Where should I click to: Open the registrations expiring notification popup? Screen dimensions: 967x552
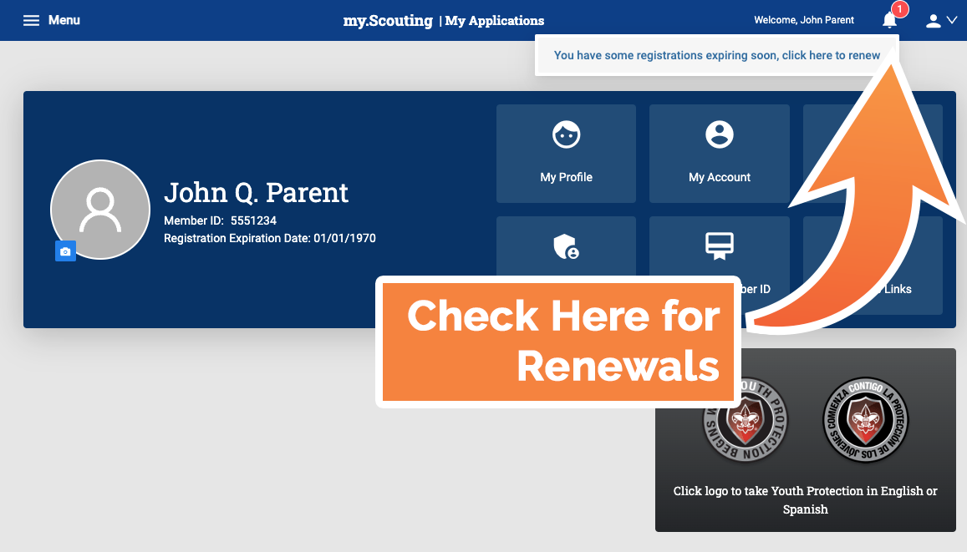[716, 55]
